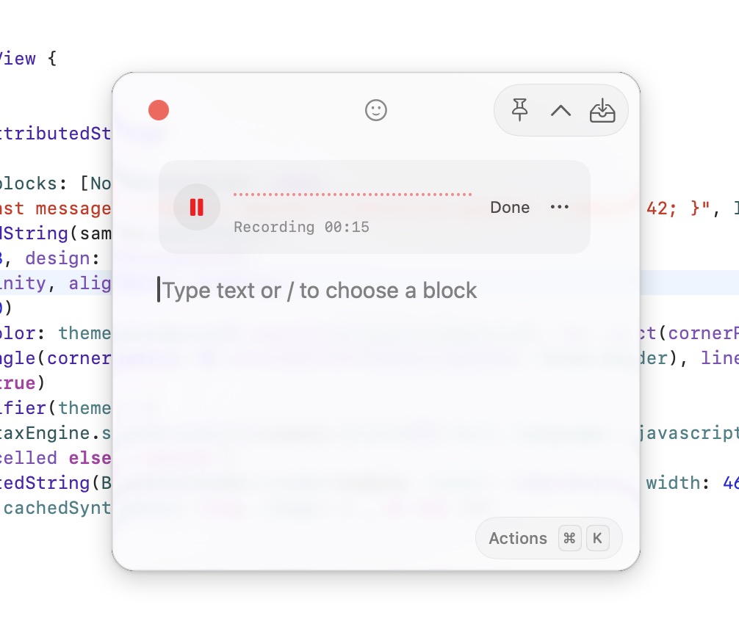Finish recording with Done button
The image size is (739, 621).
pos(510,207)
